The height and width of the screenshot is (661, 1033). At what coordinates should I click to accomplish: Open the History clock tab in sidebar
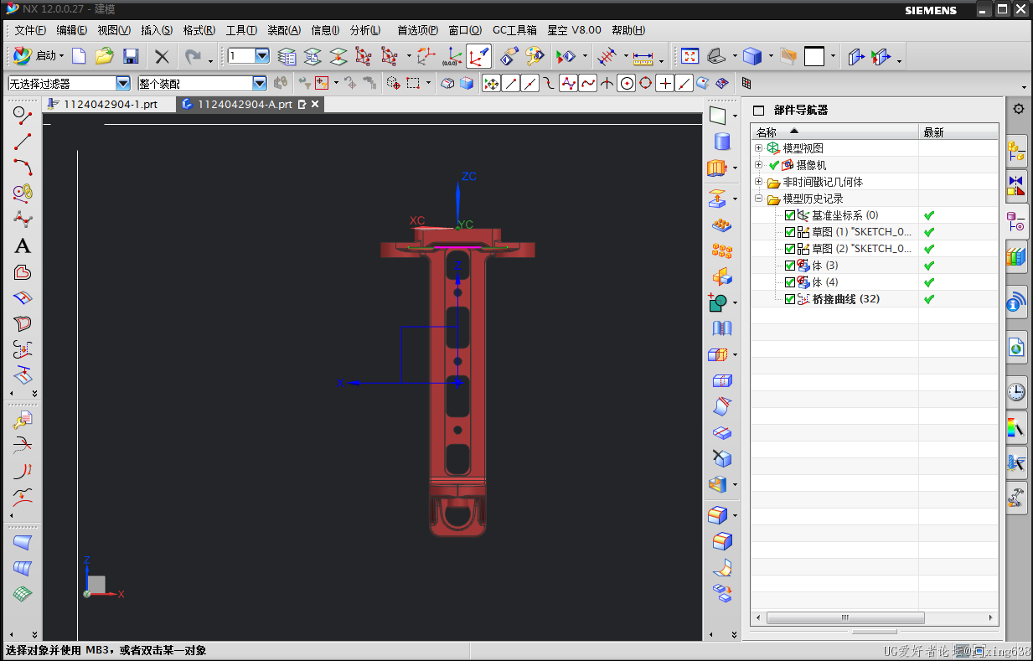click(1015, 391)
